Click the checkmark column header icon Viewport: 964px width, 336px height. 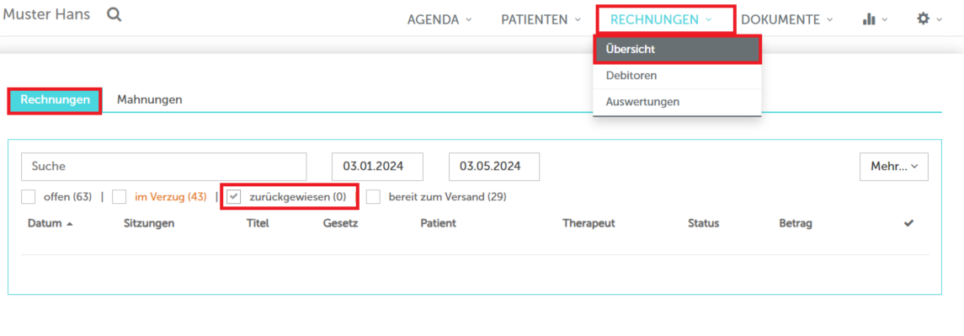click(908, 223)
